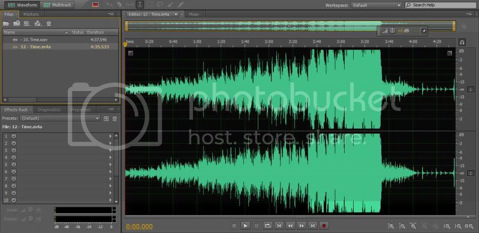Click the headphones icon beside timeline
This screenshot has height=233, width=479.
pos(462,42)
